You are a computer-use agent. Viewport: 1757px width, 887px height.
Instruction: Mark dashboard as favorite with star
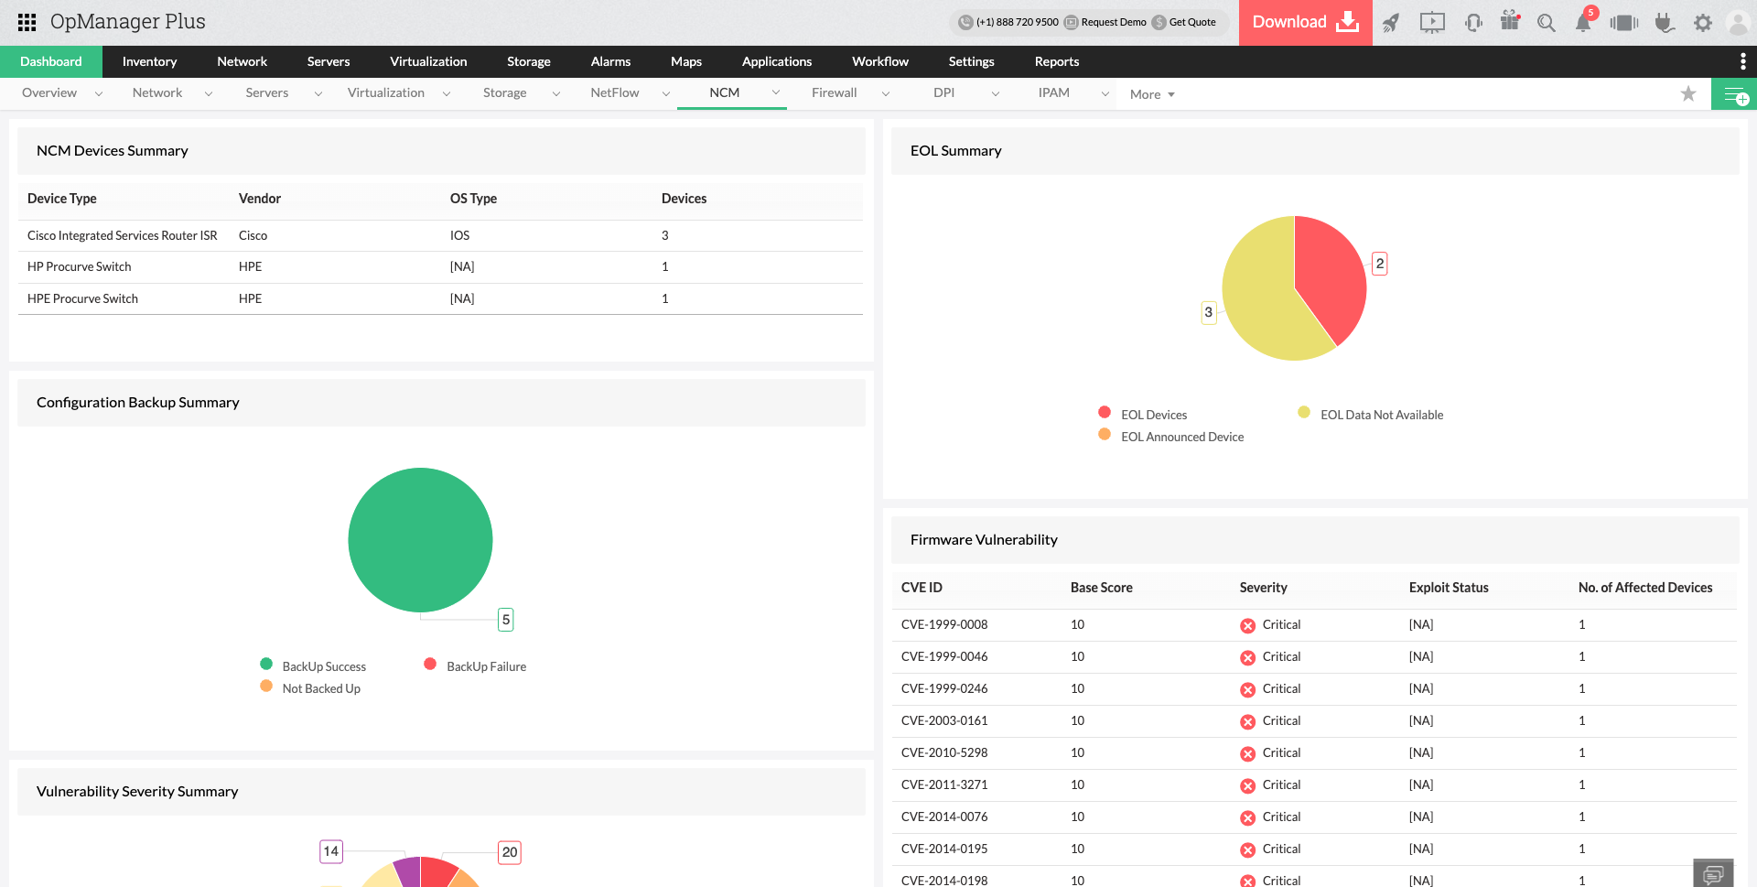coord(1688,93)
